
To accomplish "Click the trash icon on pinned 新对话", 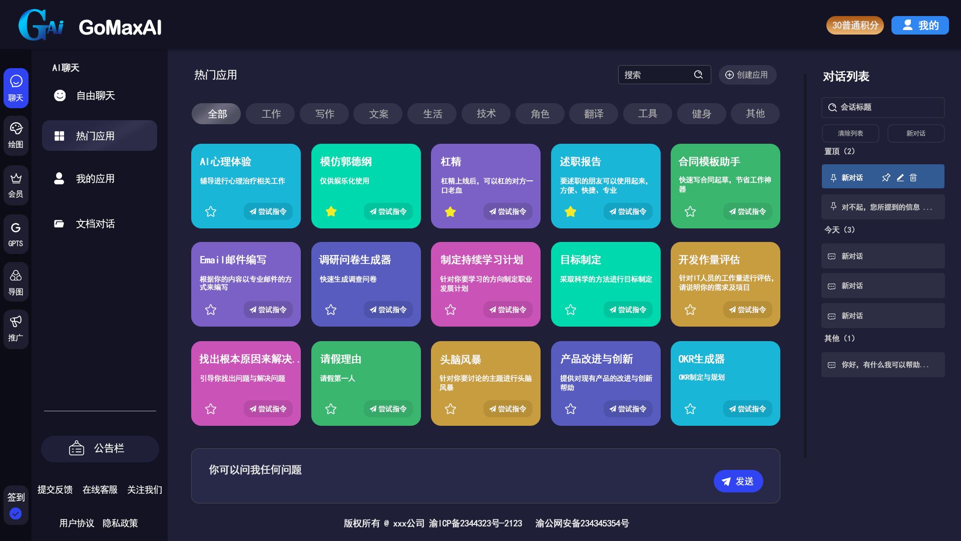I will pos(913,177).
